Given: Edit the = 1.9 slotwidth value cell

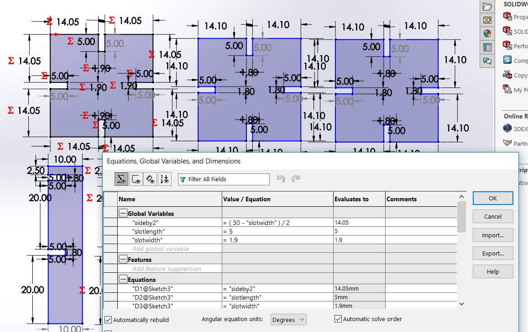Looking at the screenshot, I should tap(277, 240).
